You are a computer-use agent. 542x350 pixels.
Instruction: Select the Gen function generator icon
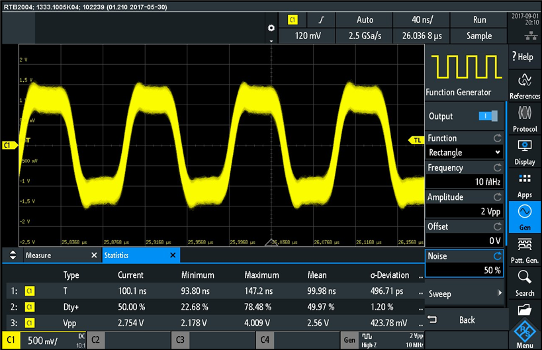tap(524, 218)
